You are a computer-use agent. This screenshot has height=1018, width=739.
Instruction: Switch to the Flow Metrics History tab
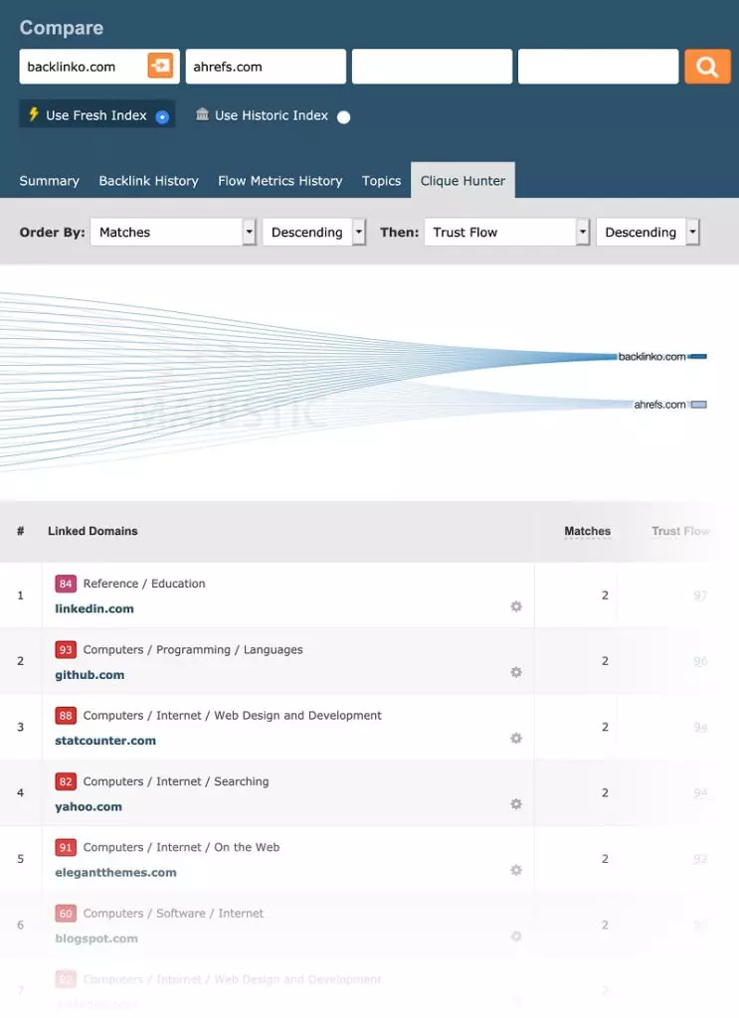[x=279, y=181]
